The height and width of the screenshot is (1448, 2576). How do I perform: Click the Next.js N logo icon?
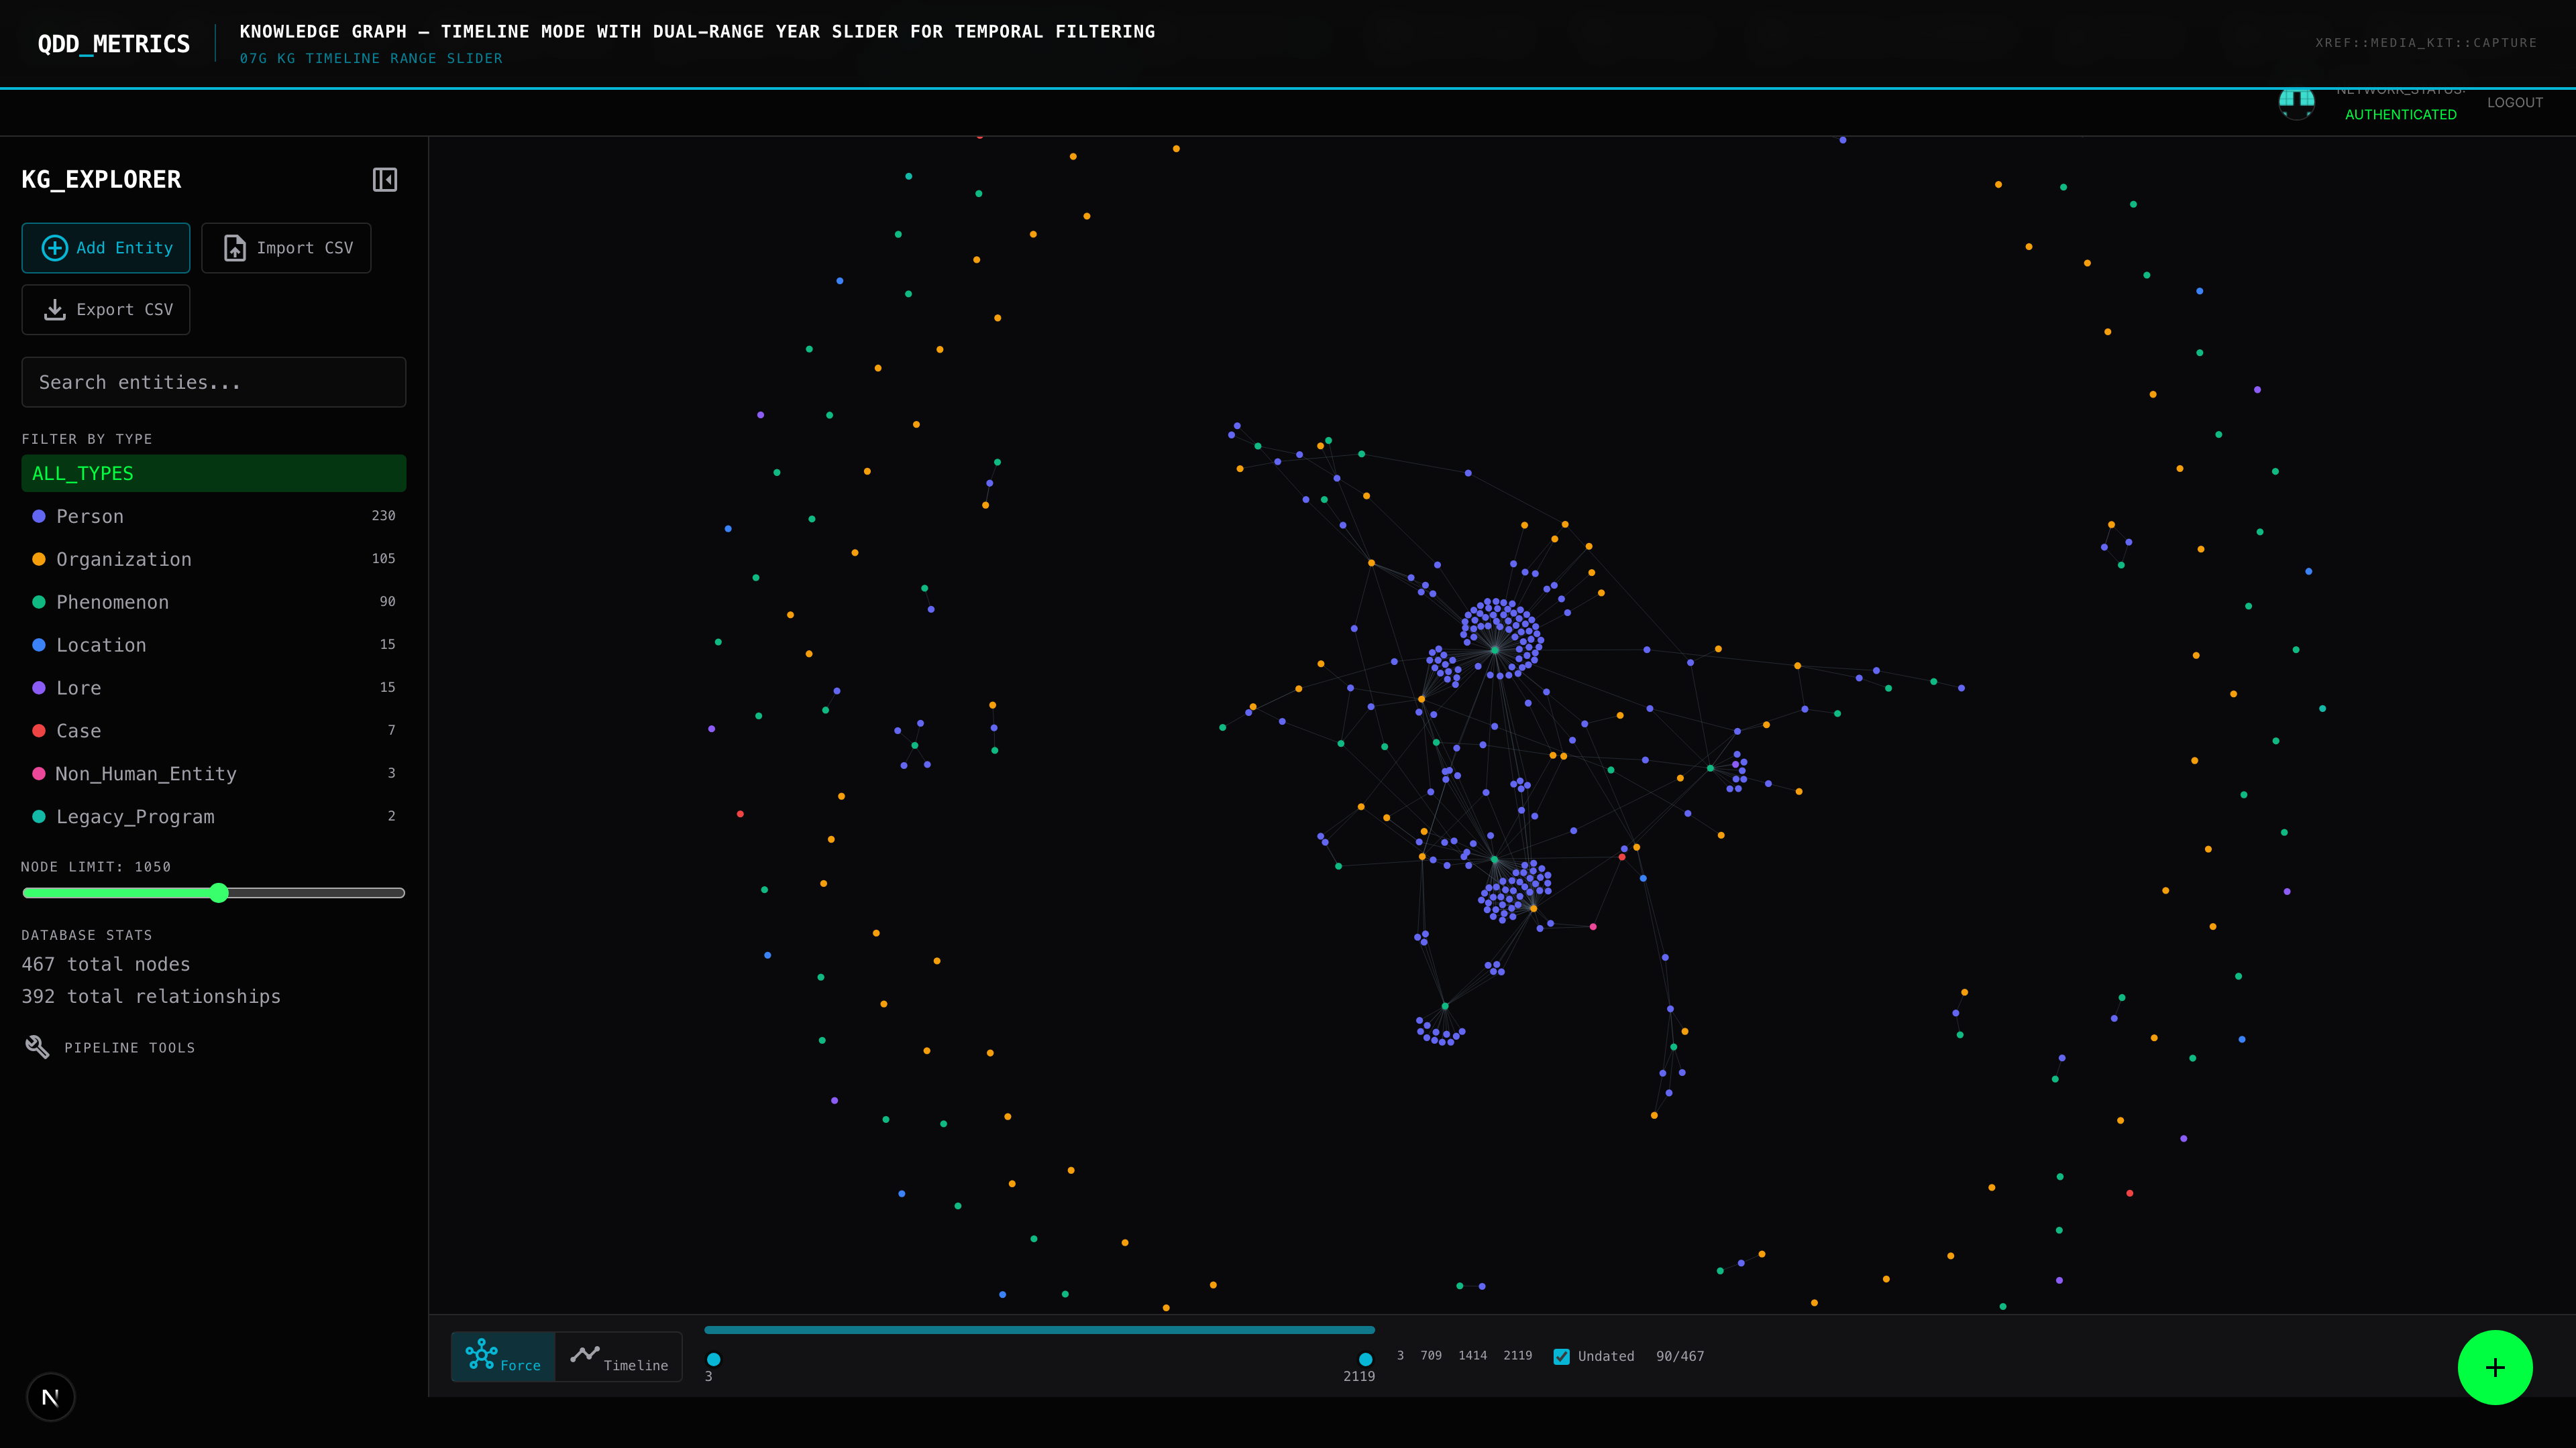point(50,1397)
